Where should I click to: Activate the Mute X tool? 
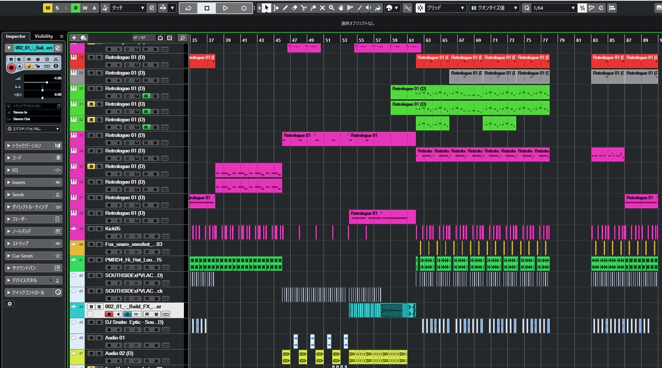coord(322,8)
